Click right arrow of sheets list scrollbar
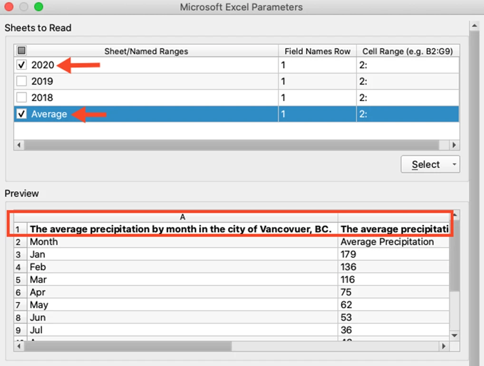The width and height of the screenshot is (484, 366). coord(454,145)
